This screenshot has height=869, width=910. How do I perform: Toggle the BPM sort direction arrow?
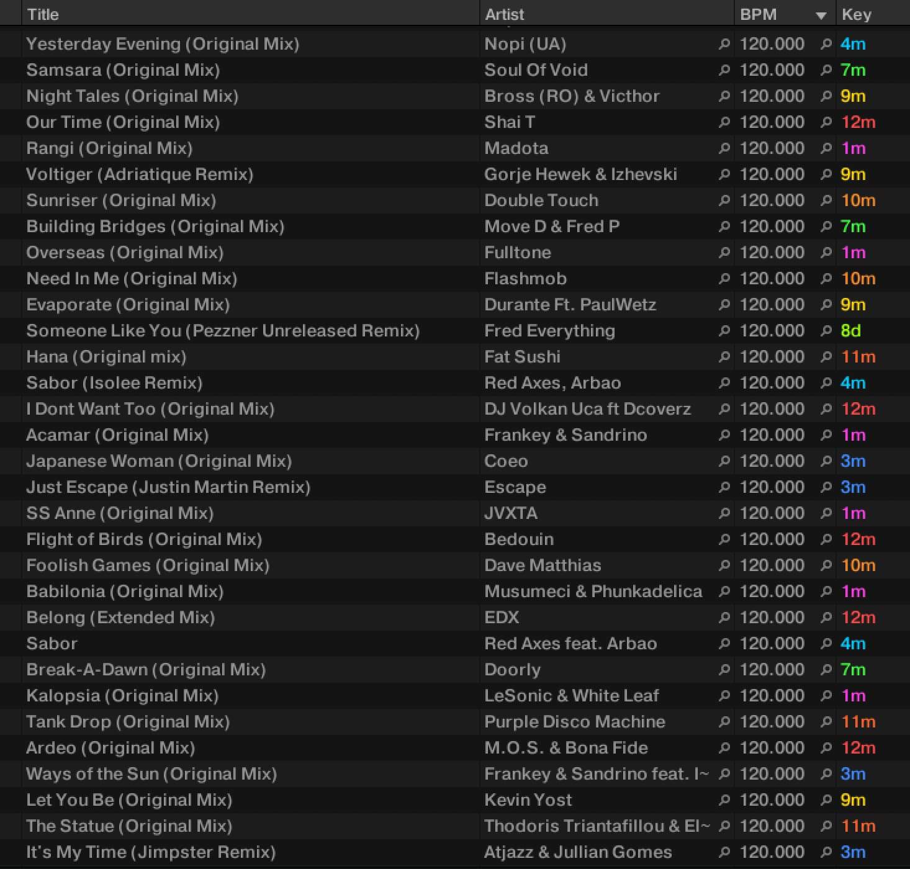821,16
